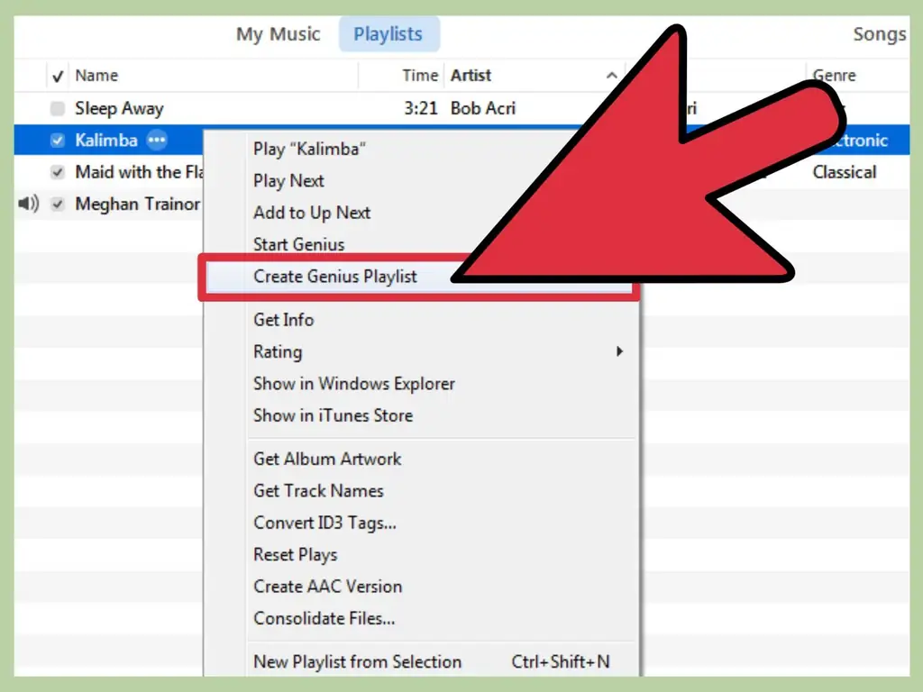923x692 pixels.
Task: Click the Genre column header
Action: pos(833,76)
